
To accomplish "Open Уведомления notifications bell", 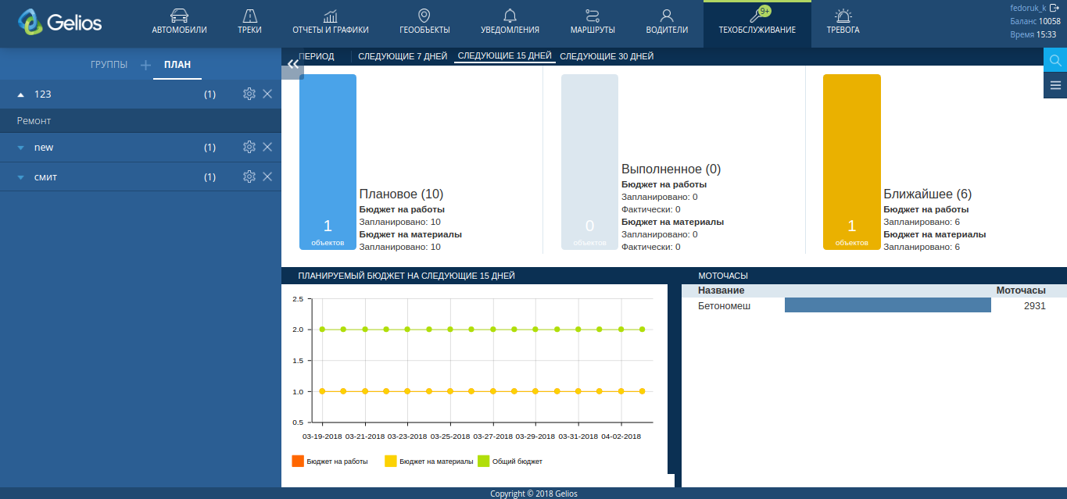I will coord(510,22).
